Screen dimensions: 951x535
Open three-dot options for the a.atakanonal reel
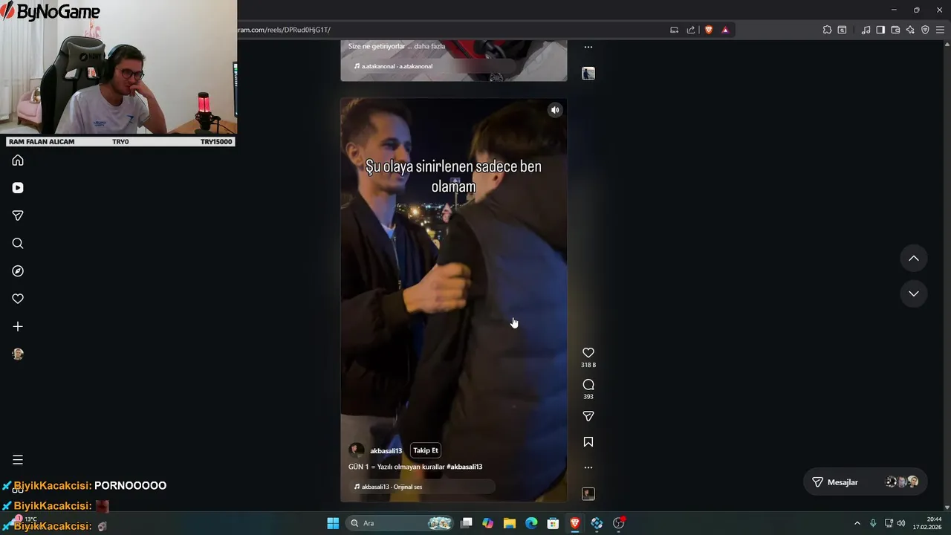(x=588, y=47)
